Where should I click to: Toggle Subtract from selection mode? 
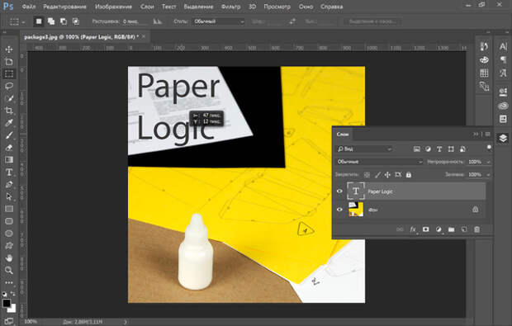(x=64, y=21)
